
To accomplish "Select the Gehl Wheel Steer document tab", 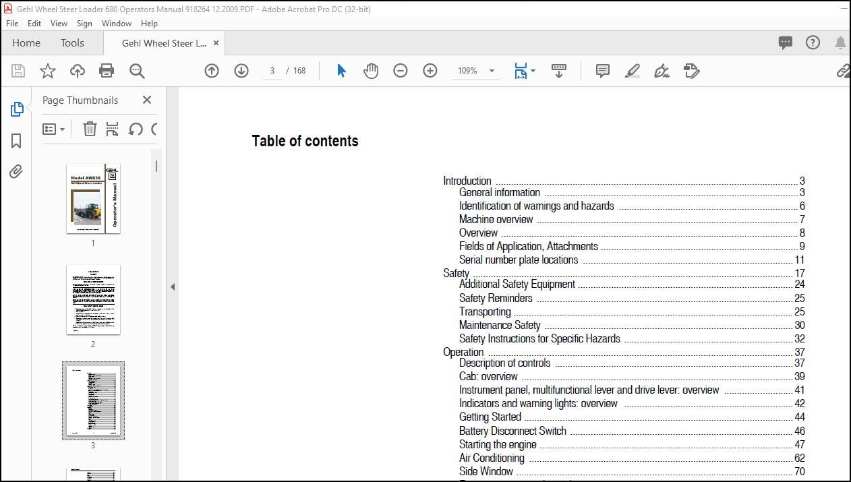I will pyautogui.click(x=164, y=43).
